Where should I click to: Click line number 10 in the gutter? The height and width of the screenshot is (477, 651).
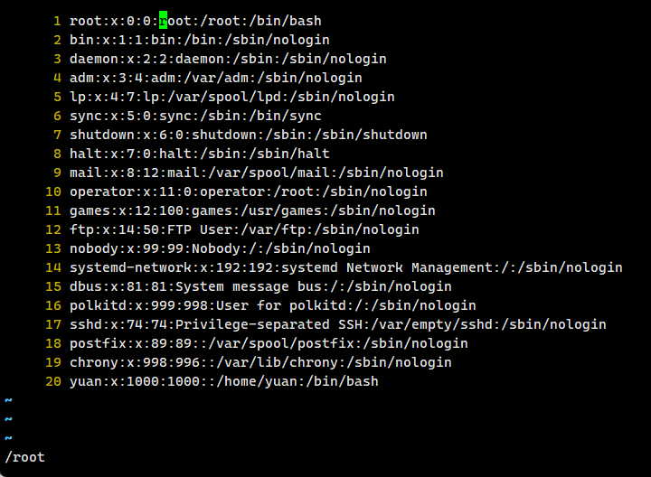pyautogui.click(x=53, y=192)
